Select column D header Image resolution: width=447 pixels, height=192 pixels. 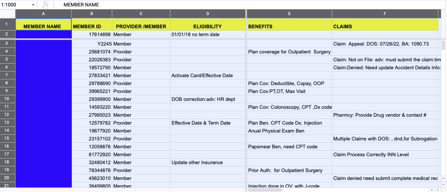(208, 14)
